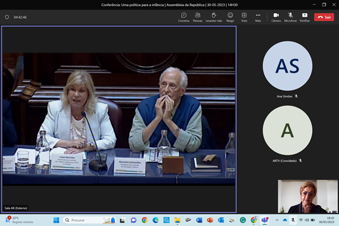Viewport: 339px width, 226px height.
Task: Open the green G app in taskbar
Action: pos(243,220)
